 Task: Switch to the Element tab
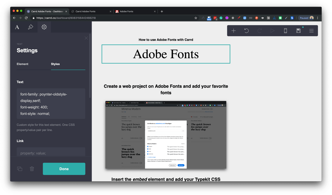point(22,64)
